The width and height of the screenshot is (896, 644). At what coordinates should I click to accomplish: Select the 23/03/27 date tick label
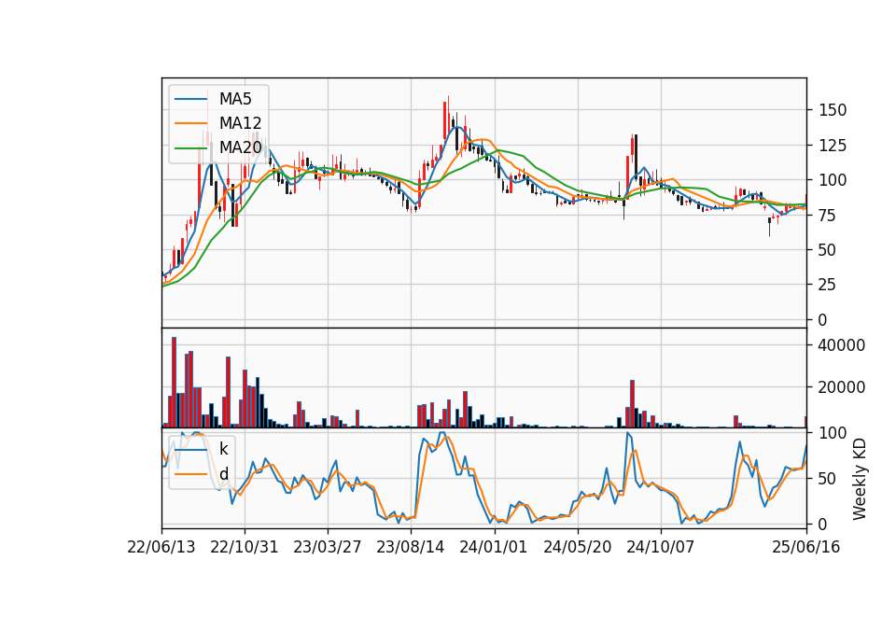(x=328, y=547)
